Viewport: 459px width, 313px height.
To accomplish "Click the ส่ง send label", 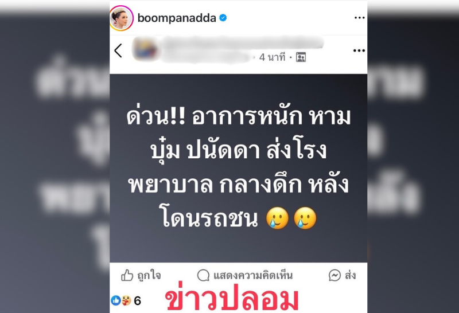I will point(350,275).
